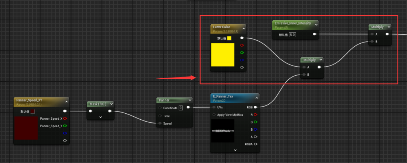Select the E_Panner_Tex node title

223,96
